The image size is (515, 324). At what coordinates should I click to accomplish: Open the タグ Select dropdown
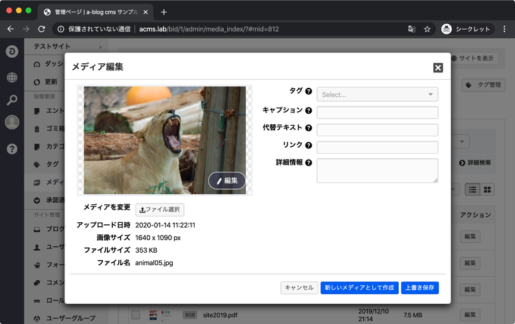[x=377, y=94]
